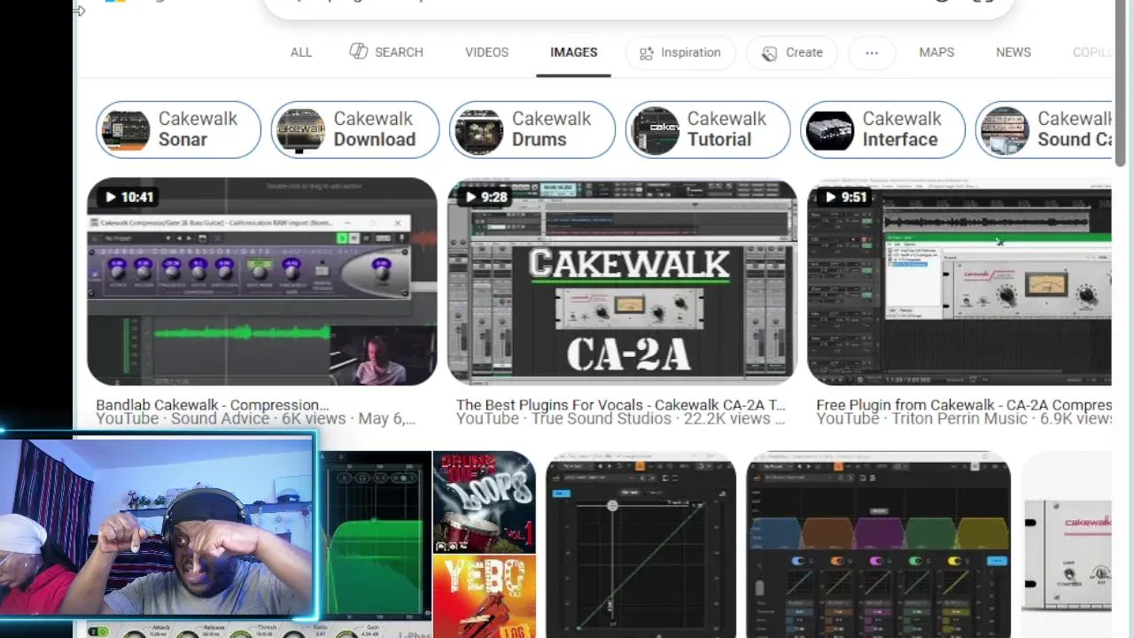Click the Create paint icon

pyautogui.click(x=768, y=53)
